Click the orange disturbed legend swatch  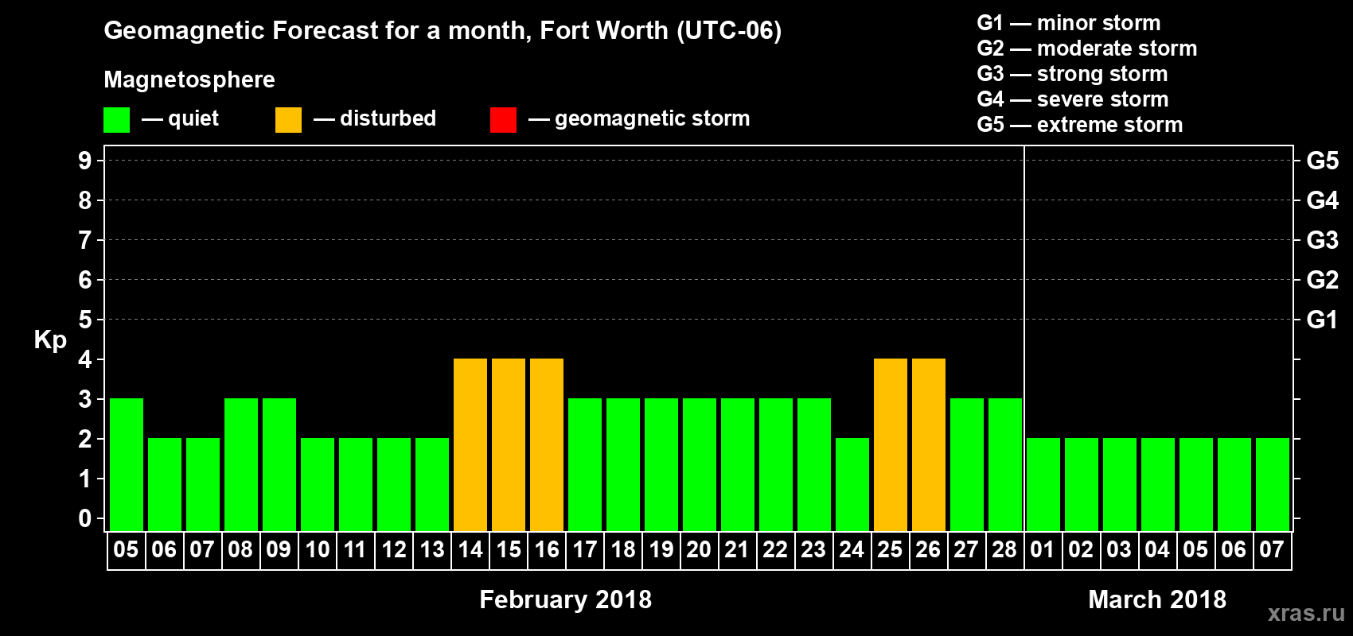pyautogui.click(x=288, y=120)
